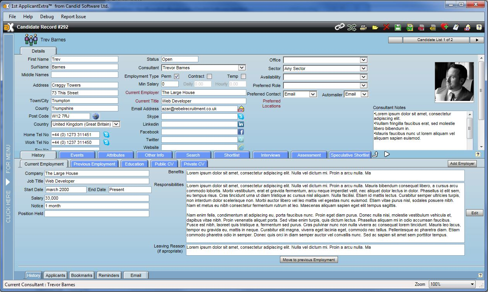Click the yellow EX document icon

(x=433, y=27)
